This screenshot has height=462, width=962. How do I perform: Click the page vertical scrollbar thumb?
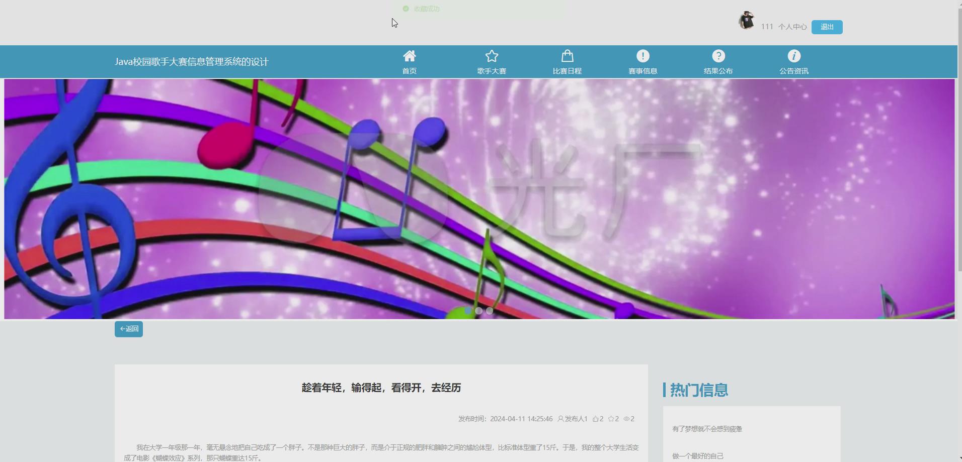click(x=959, y=141)
